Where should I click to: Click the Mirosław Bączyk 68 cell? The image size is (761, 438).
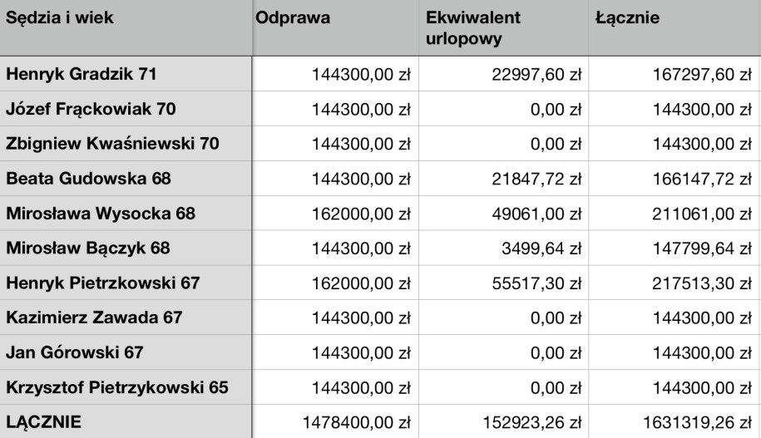125,249
